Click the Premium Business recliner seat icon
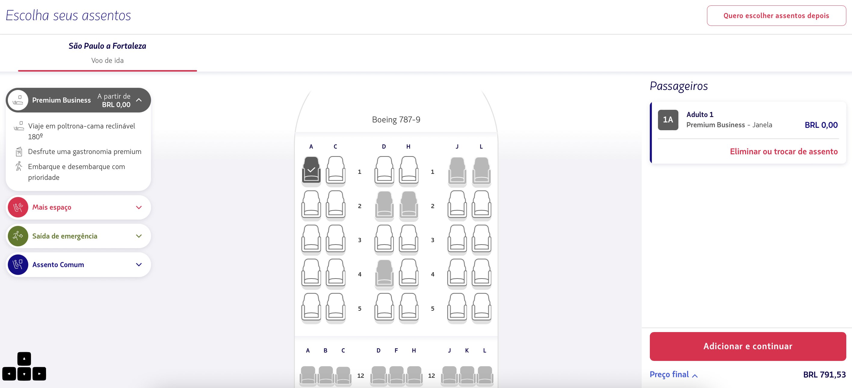 click(x=18, y=100)
